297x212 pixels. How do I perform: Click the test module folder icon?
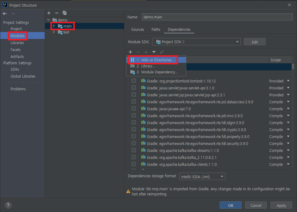tap(60, 32)
